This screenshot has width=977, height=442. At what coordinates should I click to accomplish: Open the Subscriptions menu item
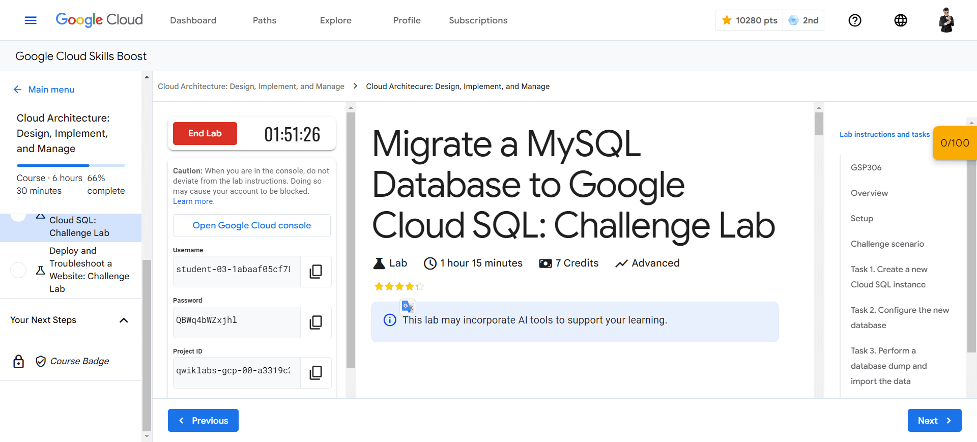pos(478,20)
